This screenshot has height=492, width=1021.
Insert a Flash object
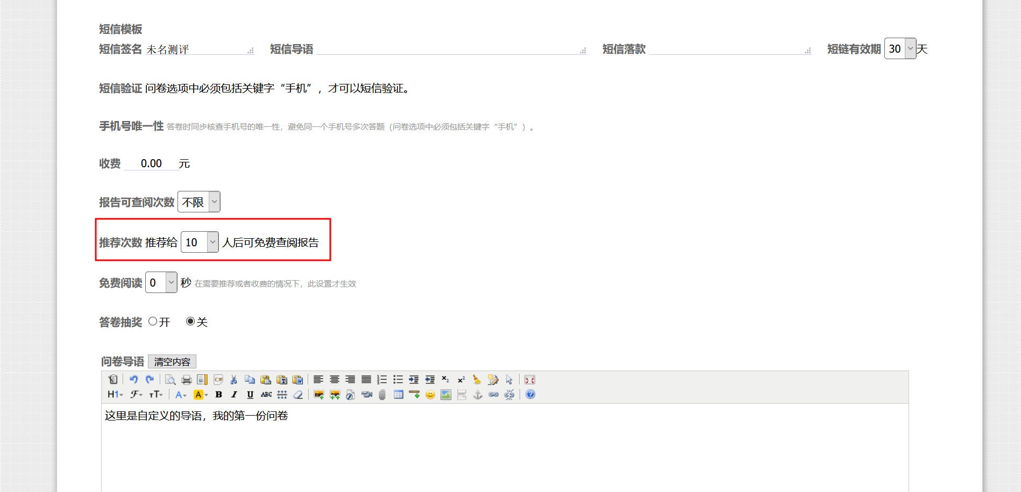pos(351,395)
